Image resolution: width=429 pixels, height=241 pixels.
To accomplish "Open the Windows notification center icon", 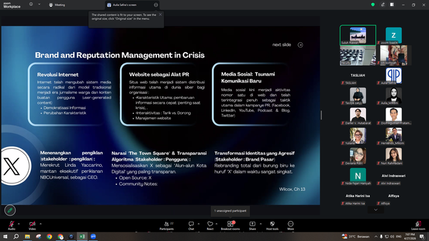I will pos(422,236).
